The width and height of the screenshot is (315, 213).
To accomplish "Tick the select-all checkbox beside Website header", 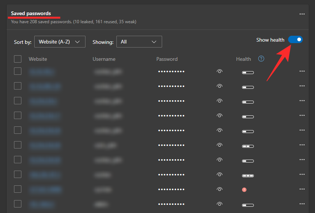I will click(x=18, y=59).
